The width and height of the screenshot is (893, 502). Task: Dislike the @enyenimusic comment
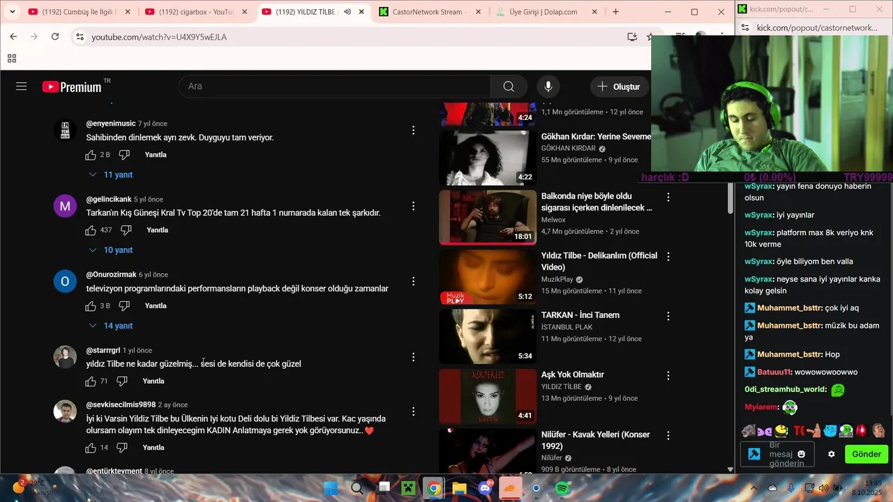click(124, 155)
